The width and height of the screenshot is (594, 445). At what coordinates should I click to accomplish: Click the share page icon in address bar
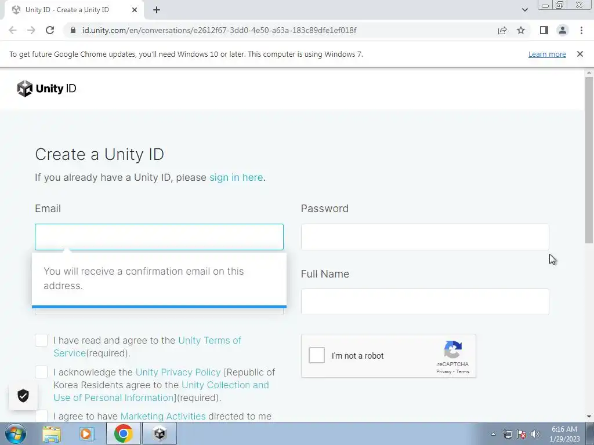coord(502,30)
